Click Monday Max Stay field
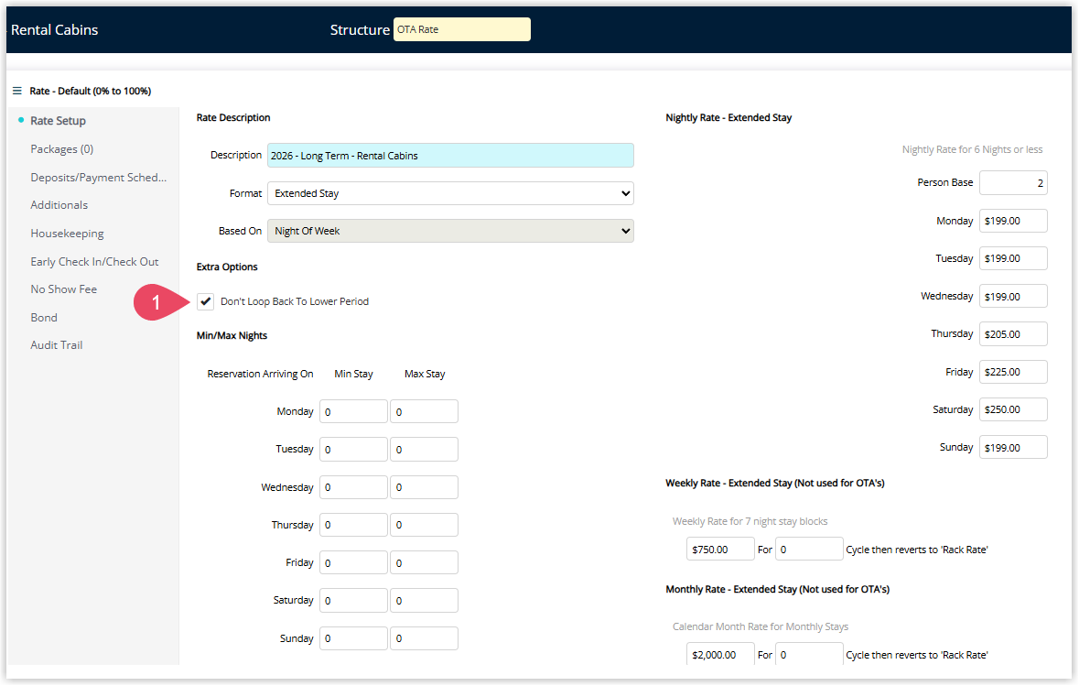1079x686 pixels. click(424, 412)
